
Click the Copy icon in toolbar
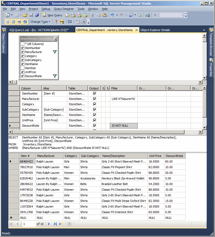[99, 15]
